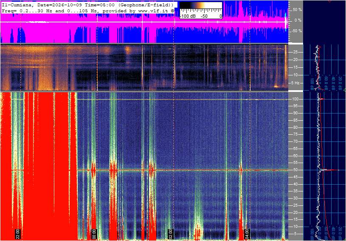
Task: Click the '85' Hz axis label
Action: pos(295,120)
